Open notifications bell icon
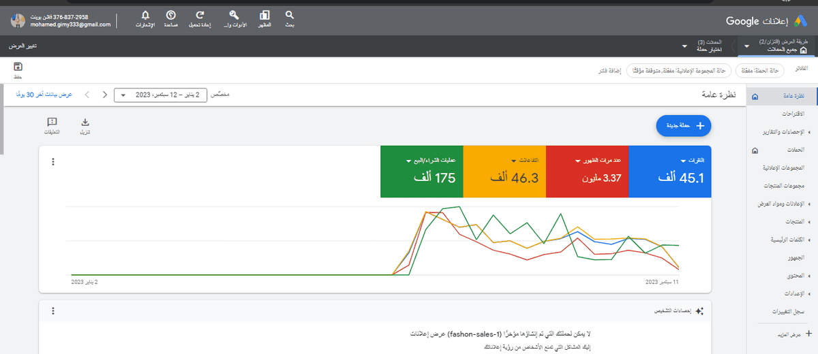This screenshot has height=354, width=818. coord(145,16)
